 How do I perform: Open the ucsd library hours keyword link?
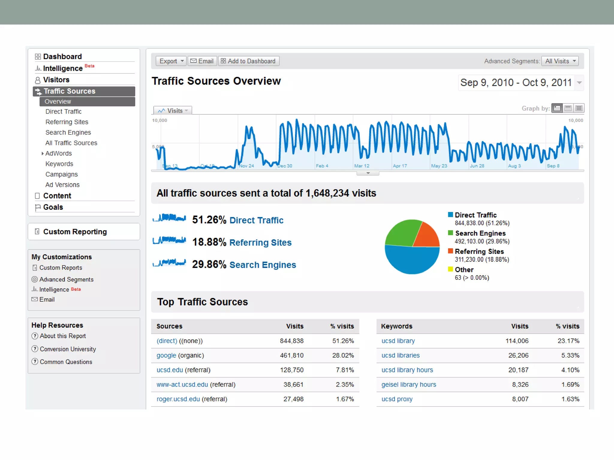[407, 370]
